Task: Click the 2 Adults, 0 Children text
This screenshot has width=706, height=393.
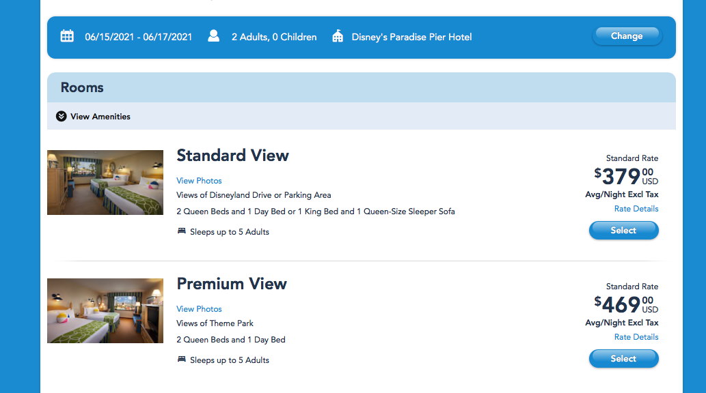Action: (x=274, y=37)
